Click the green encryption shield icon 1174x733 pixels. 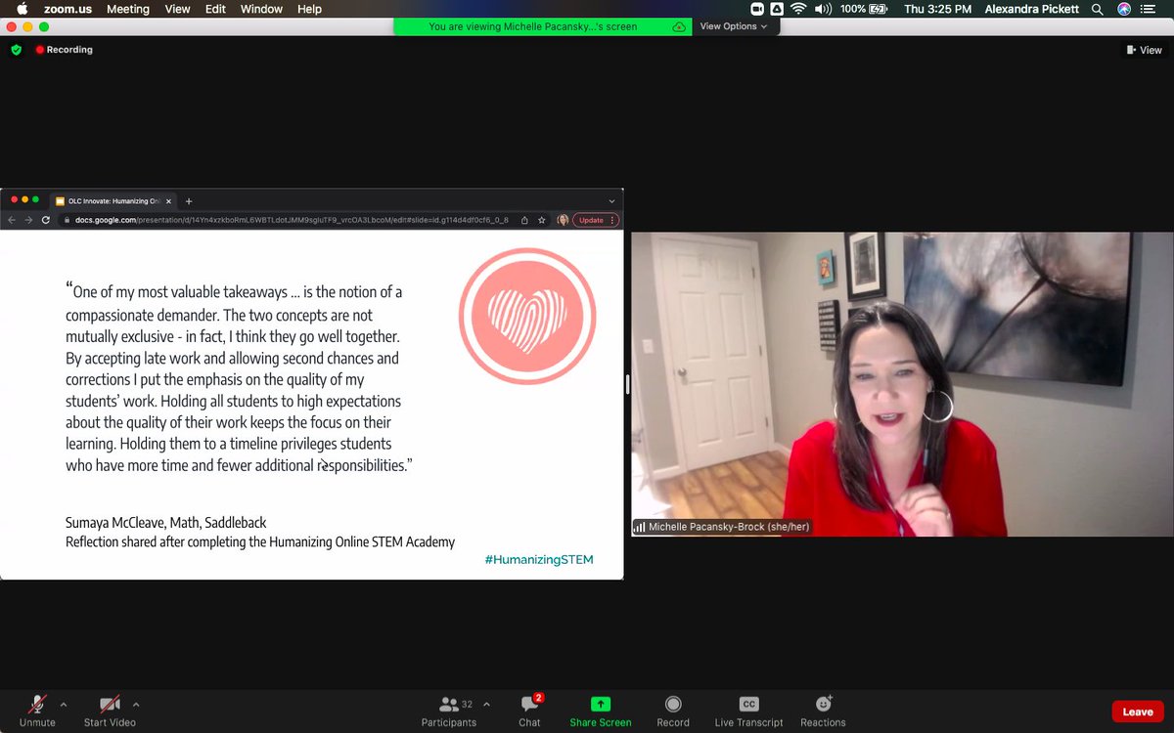16,50
